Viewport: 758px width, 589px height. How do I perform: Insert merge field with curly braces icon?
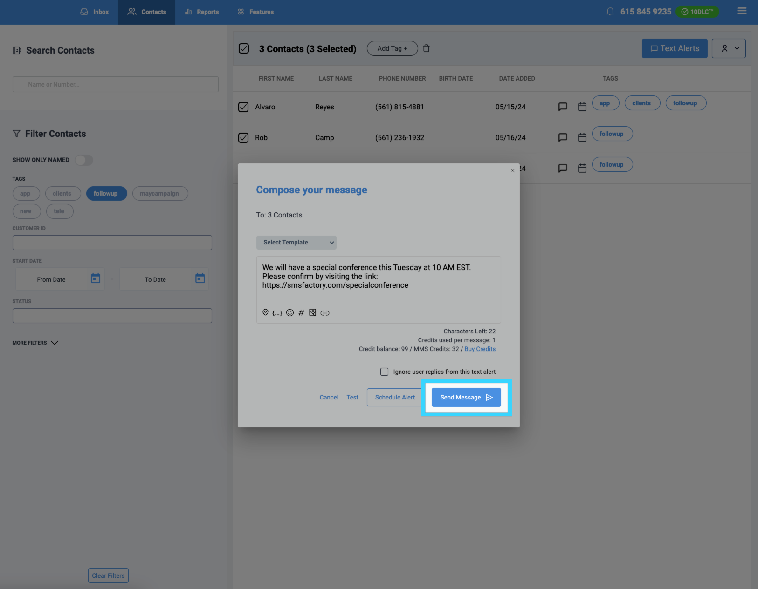click(x=277, y=313)
